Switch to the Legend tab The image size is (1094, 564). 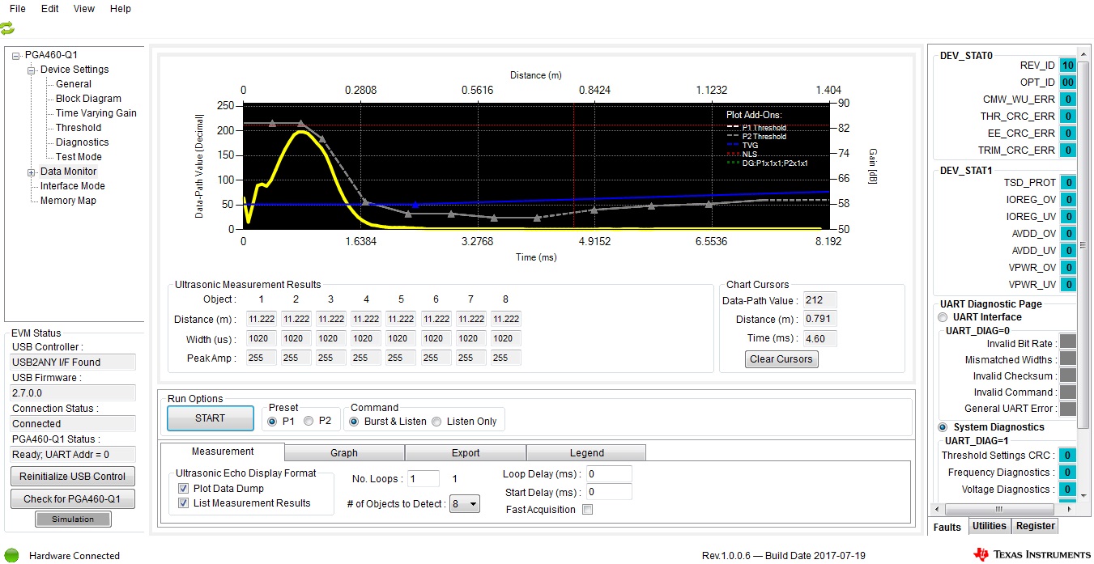[x=586, y=453]
